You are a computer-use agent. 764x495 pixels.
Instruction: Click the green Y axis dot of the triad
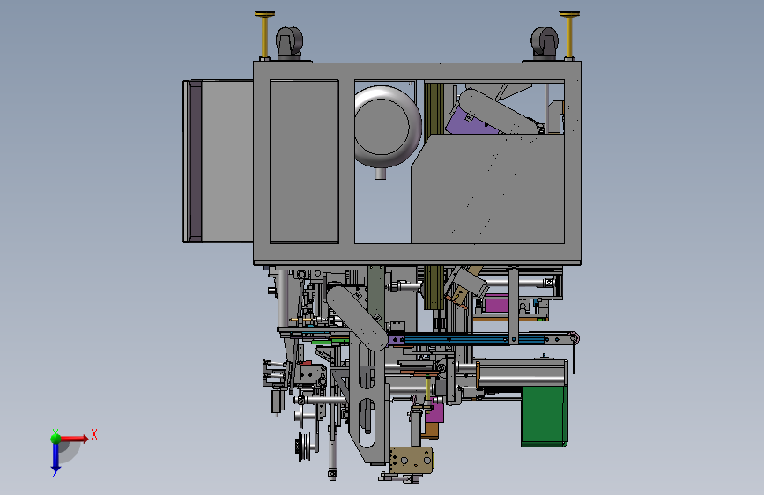click(56, 438)
